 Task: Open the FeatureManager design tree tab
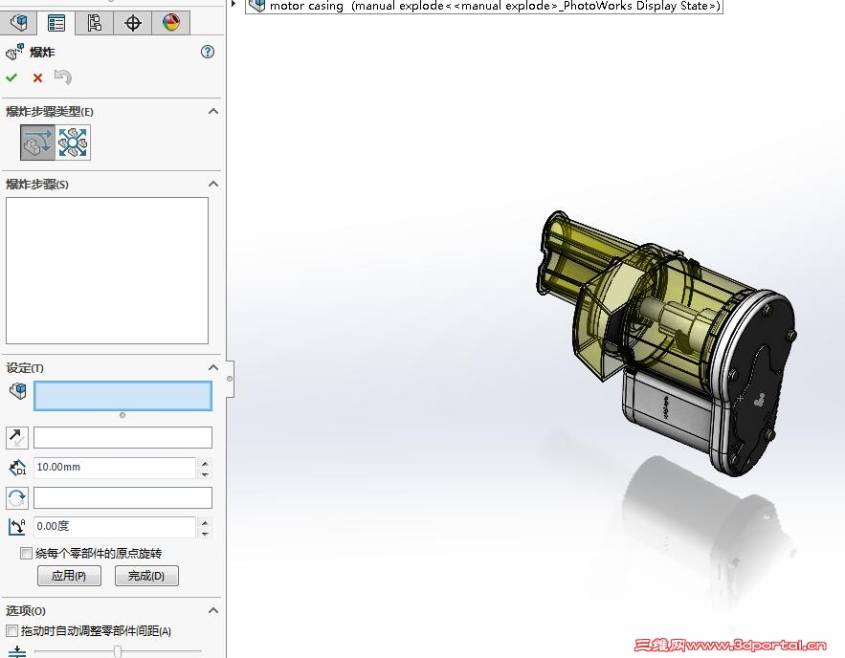pos(19,23)
